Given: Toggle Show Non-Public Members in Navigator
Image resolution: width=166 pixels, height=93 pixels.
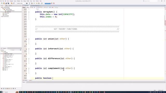Looking at the screenshot, I should click(7, 89).
